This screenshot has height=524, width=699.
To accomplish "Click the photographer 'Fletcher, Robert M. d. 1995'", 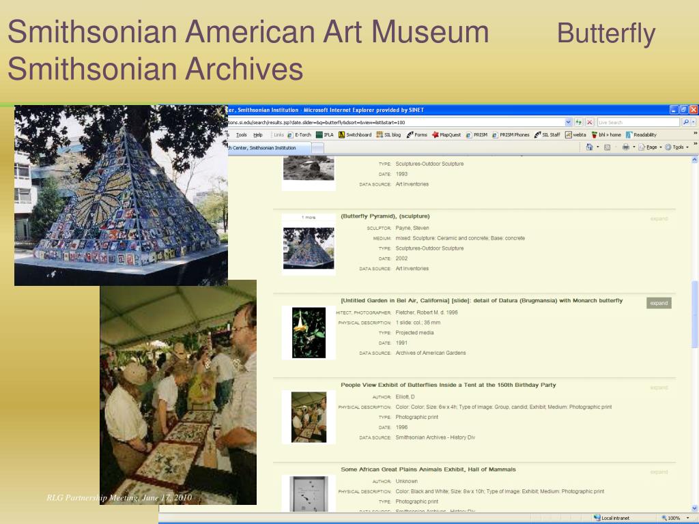I will [427, 312].
